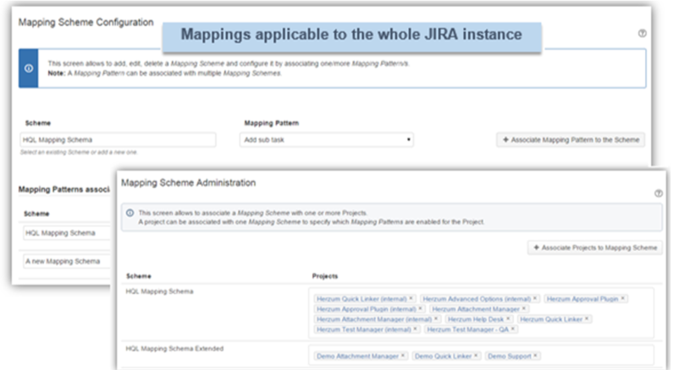Image resolution: width=679 pixels, height=370 pixels.
Task: Remove Herzum Test Manager - QA tag
Action: pos(512,329)
